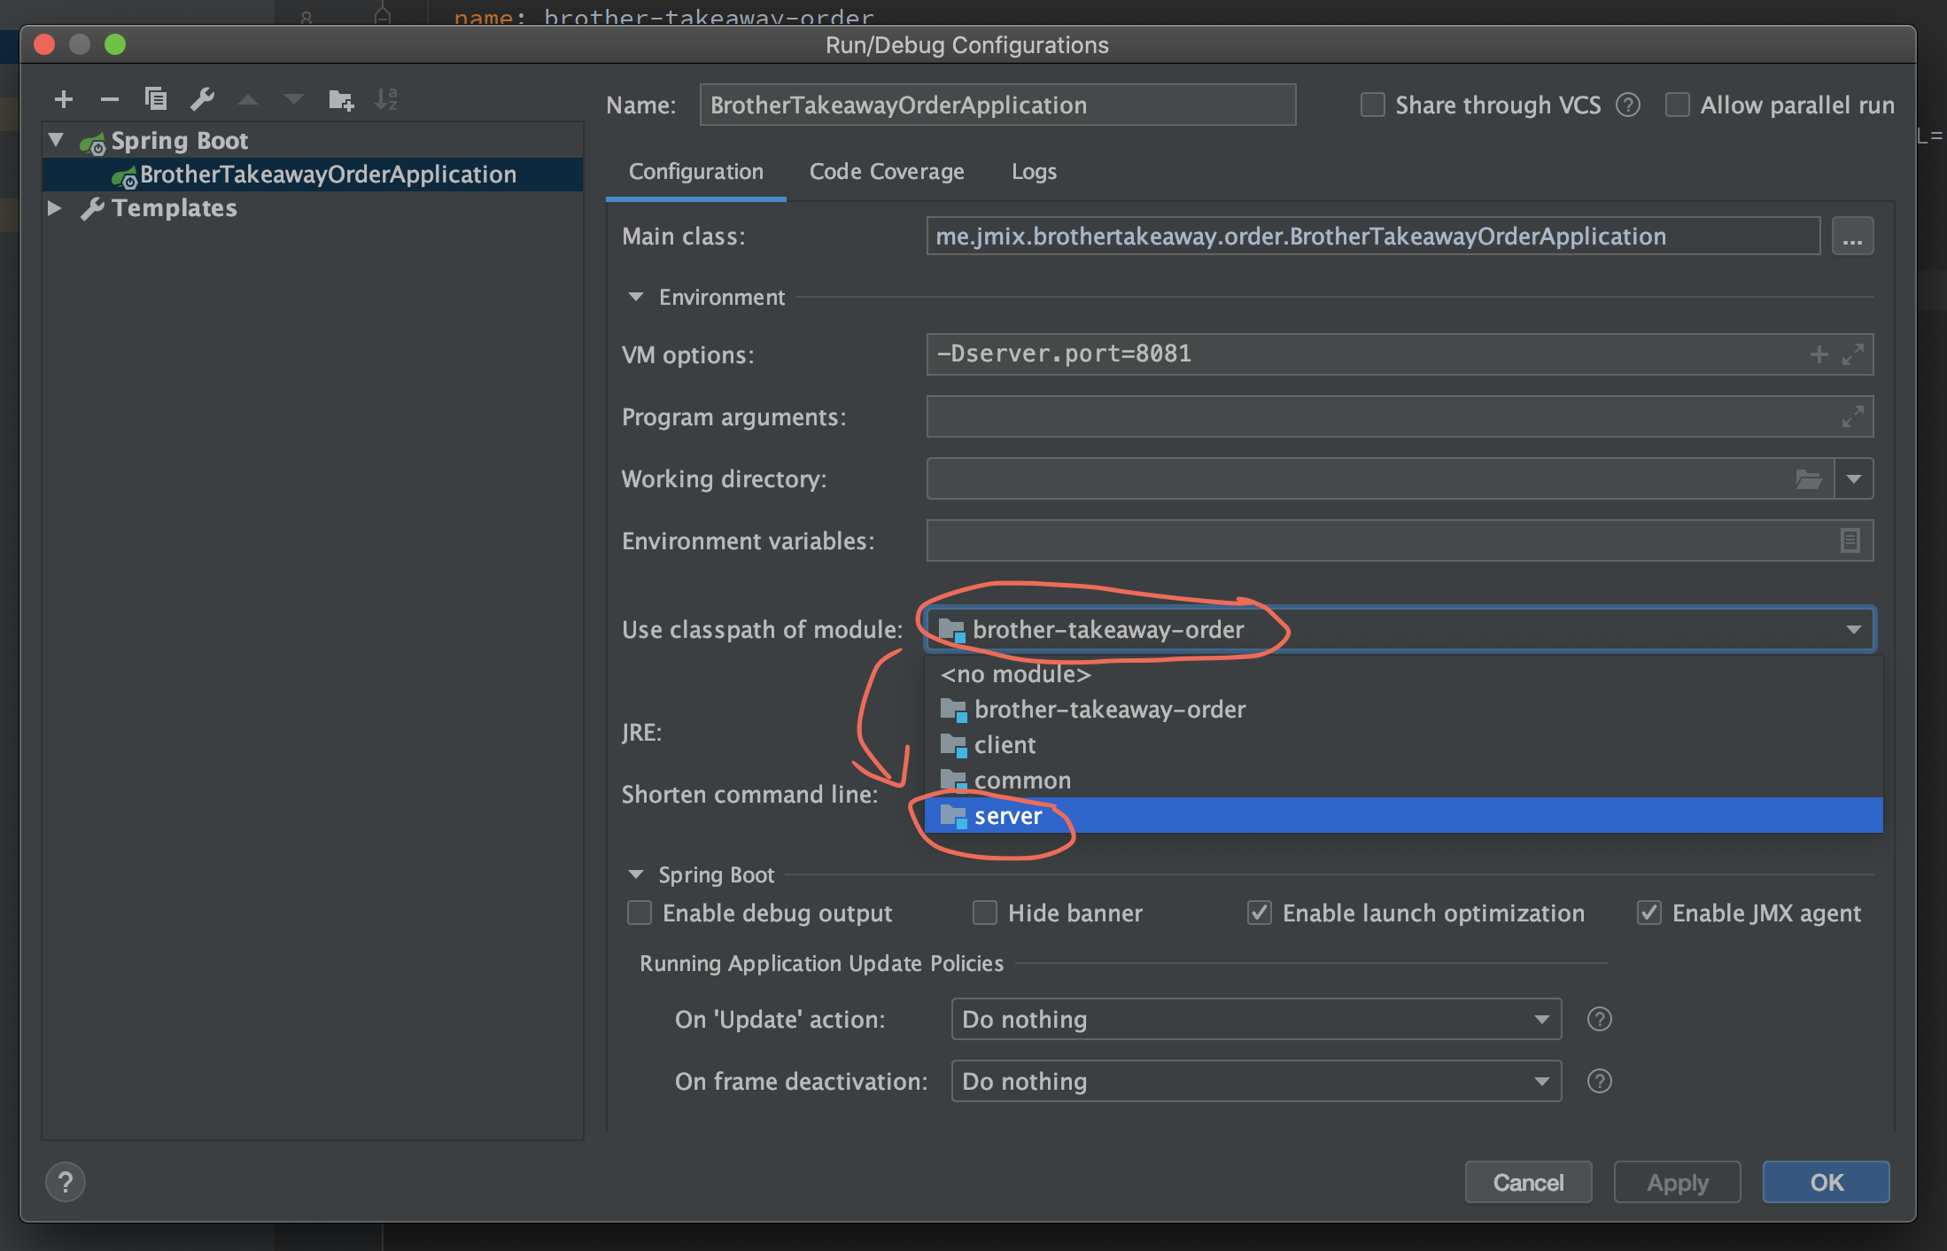Select server module from the module list
The image size is (1947, 1251).
(x=1007, y=815)
